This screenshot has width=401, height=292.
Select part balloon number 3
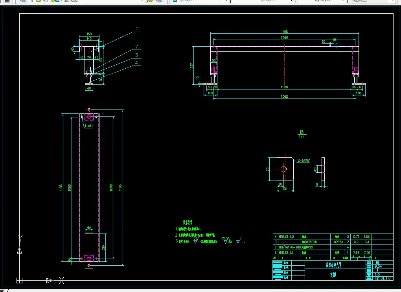[x=136, y=55]
